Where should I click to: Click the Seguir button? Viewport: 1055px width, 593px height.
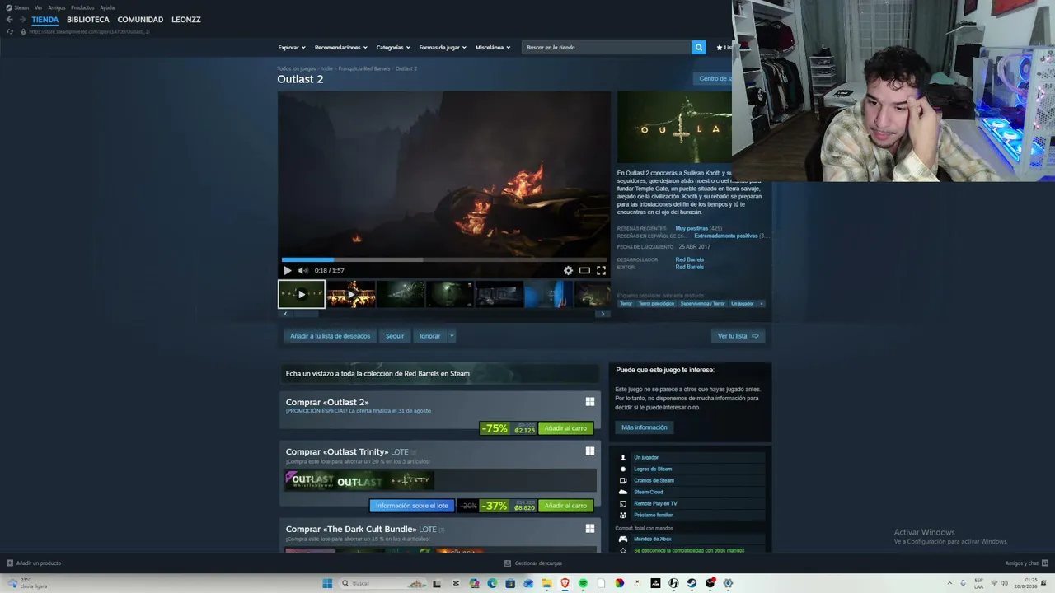395,336
